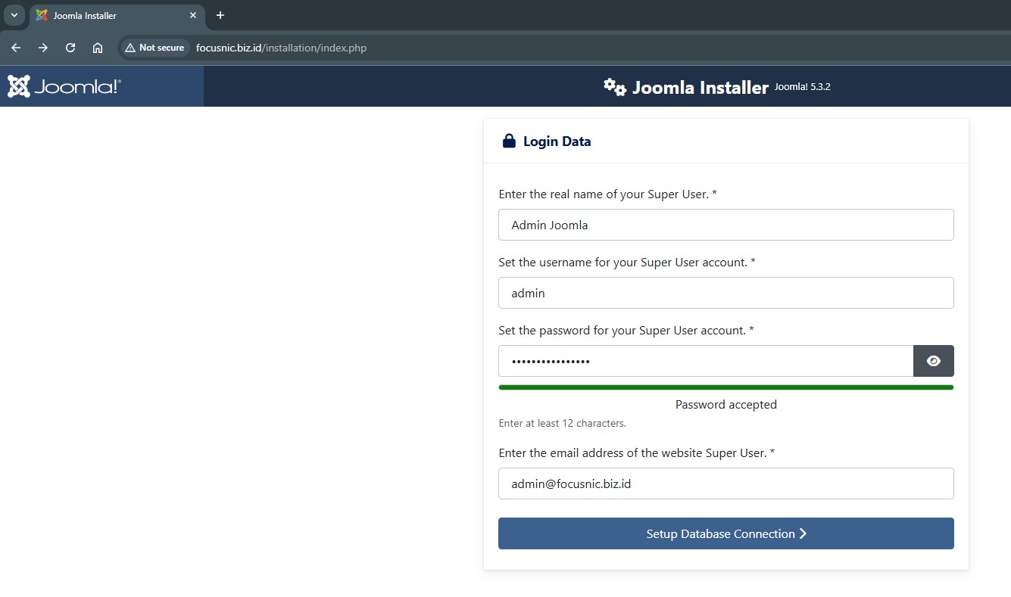Open a new tab with plus icon
Viewport: 1011px width, 597px height.
[x=220, y=15]
